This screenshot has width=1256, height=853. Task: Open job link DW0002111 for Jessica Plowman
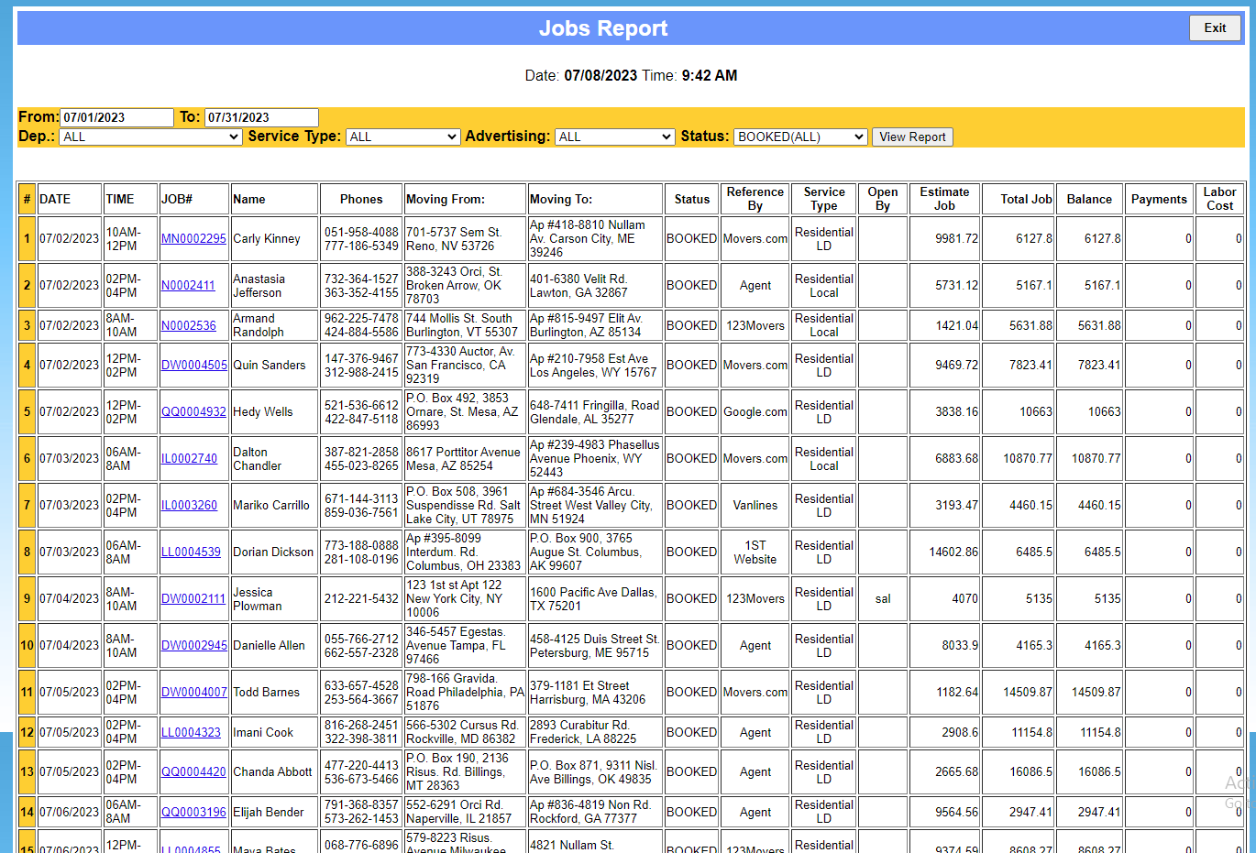pos(193,598)
